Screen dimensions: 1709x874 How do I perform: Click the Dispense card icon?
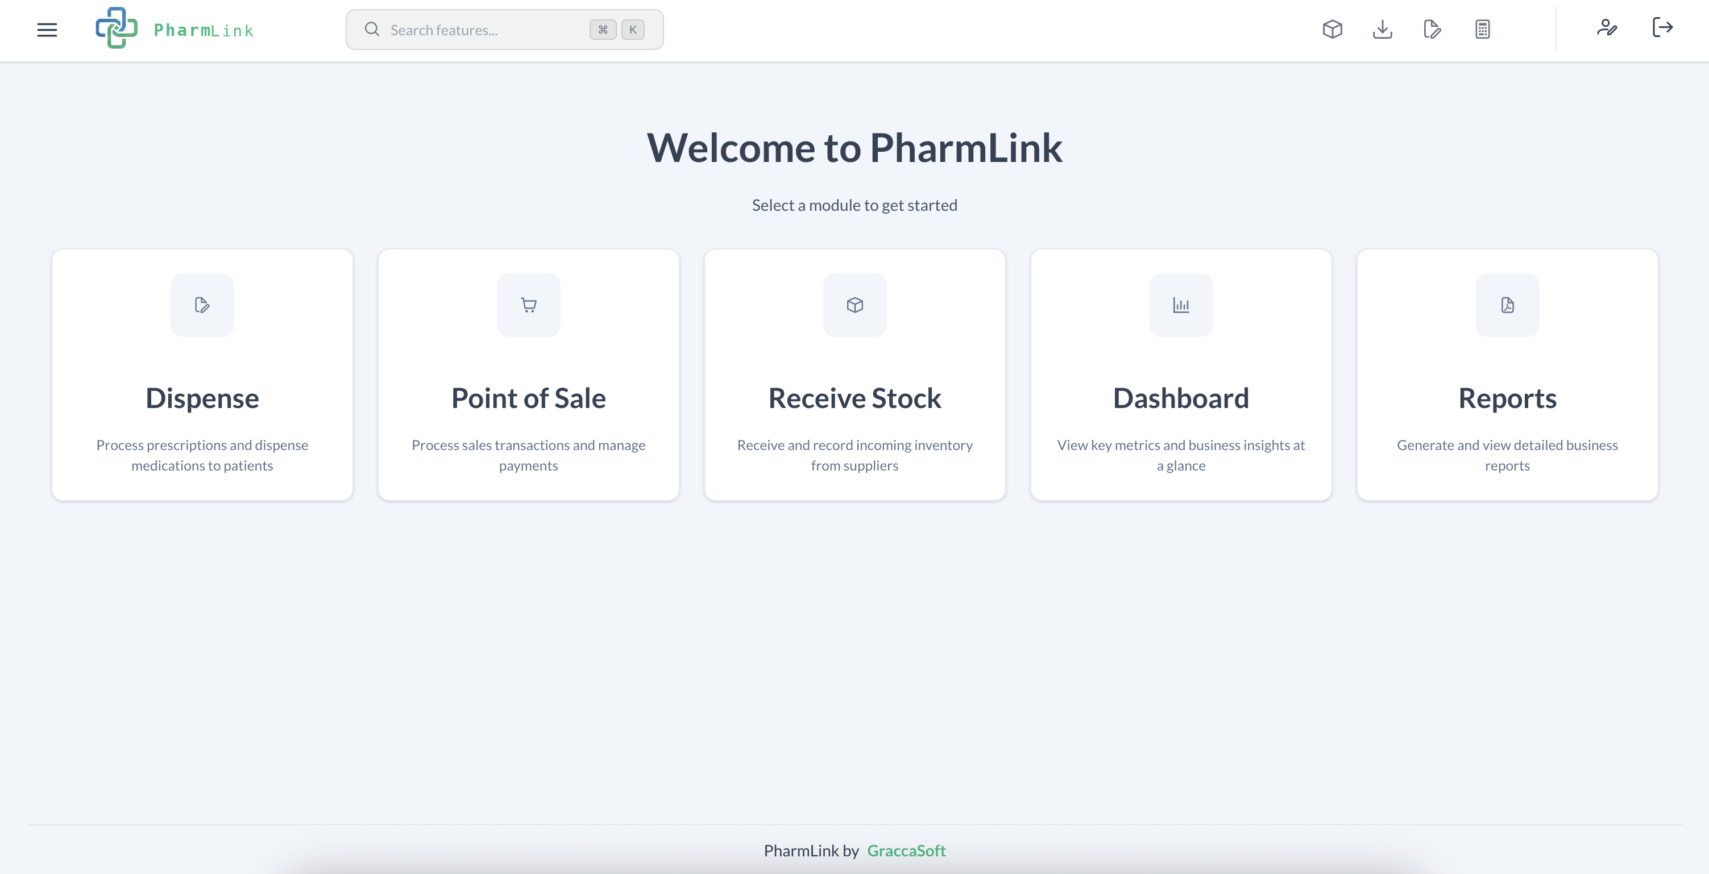click(x=202, y=305)
